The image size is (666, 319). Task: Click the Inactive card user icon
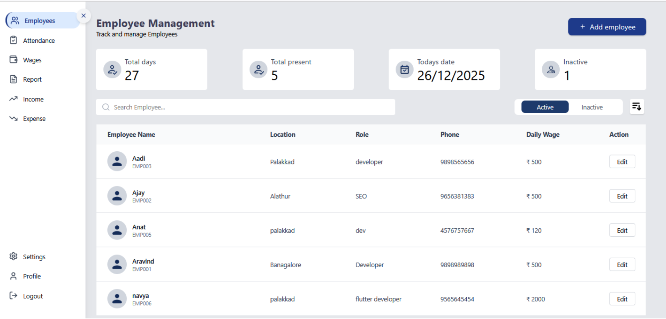pos(551,70)
